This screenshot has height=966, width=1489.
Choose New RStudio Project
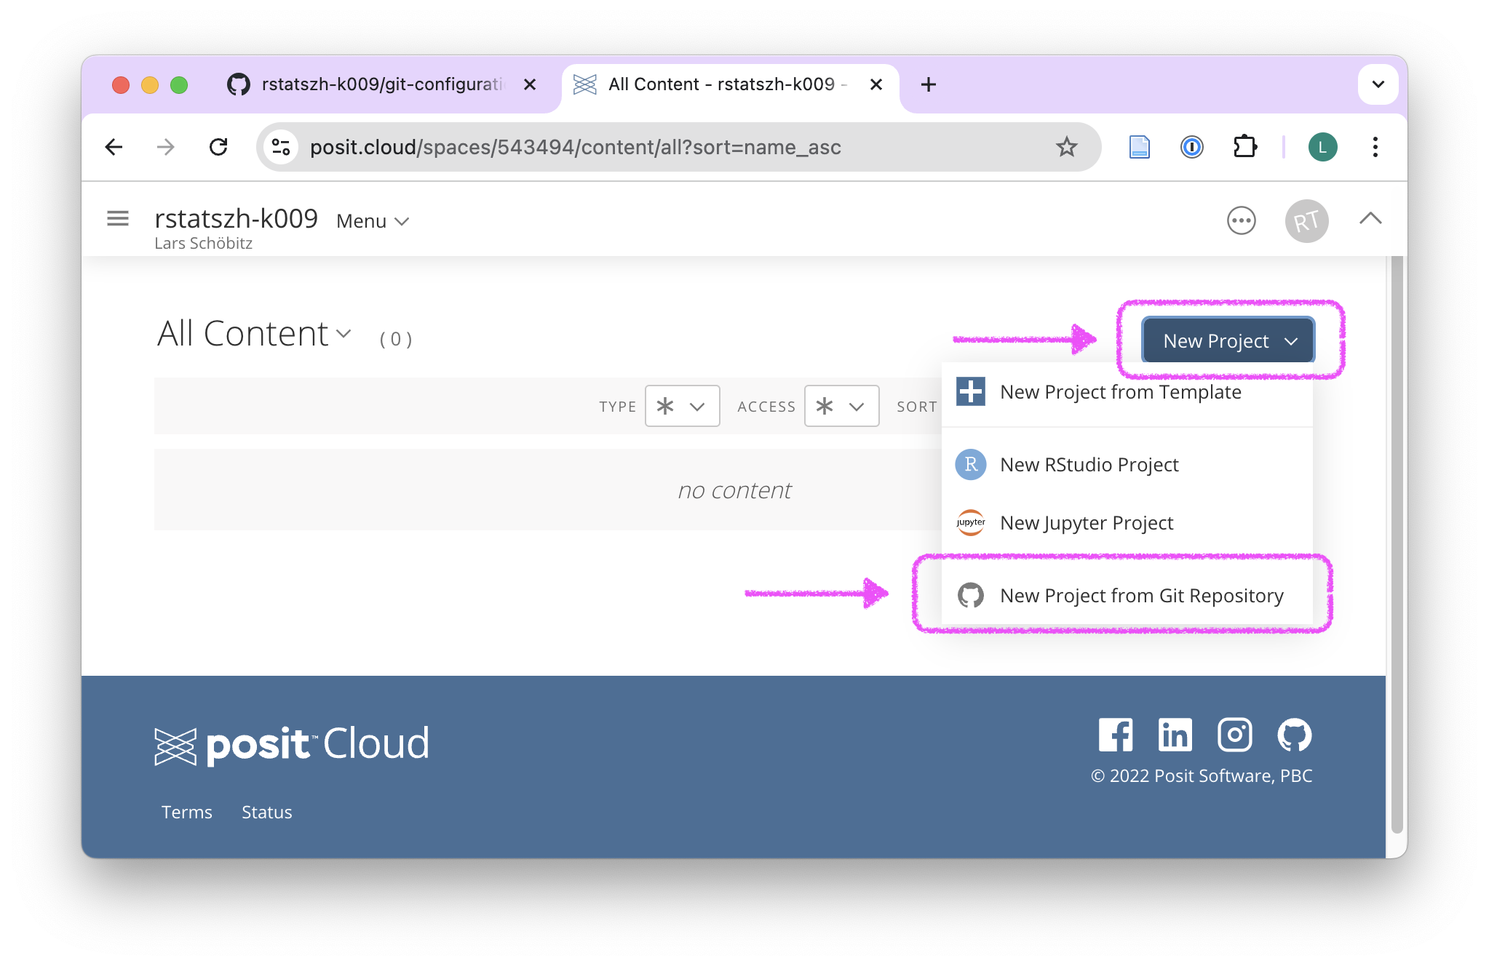pyautogui.click(x=1127, y=464)
